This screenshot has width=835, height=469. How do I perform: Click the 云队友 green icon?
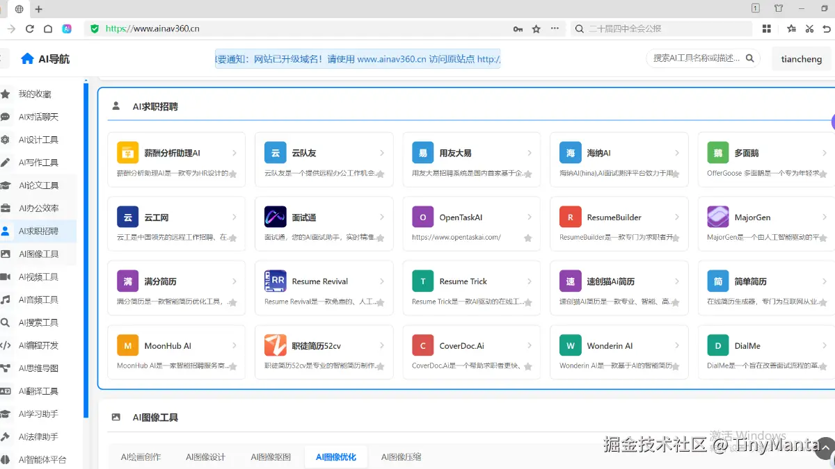(x=275, y=152)
